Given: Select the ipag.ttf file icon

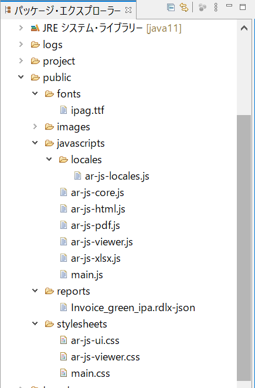Looking at the screenshot, I should point(63,110).
